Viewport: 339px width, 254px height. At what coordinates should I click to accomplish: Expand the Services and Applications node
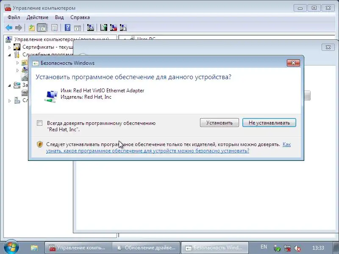click(x=9, y=101)
